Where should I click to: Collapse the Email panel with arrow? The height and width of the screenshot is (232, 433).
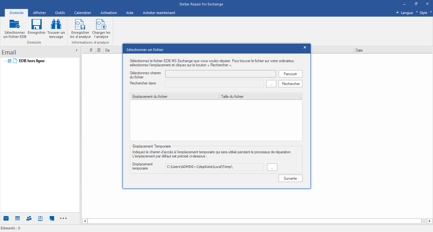pyautogui.click(x=76, y=50)
